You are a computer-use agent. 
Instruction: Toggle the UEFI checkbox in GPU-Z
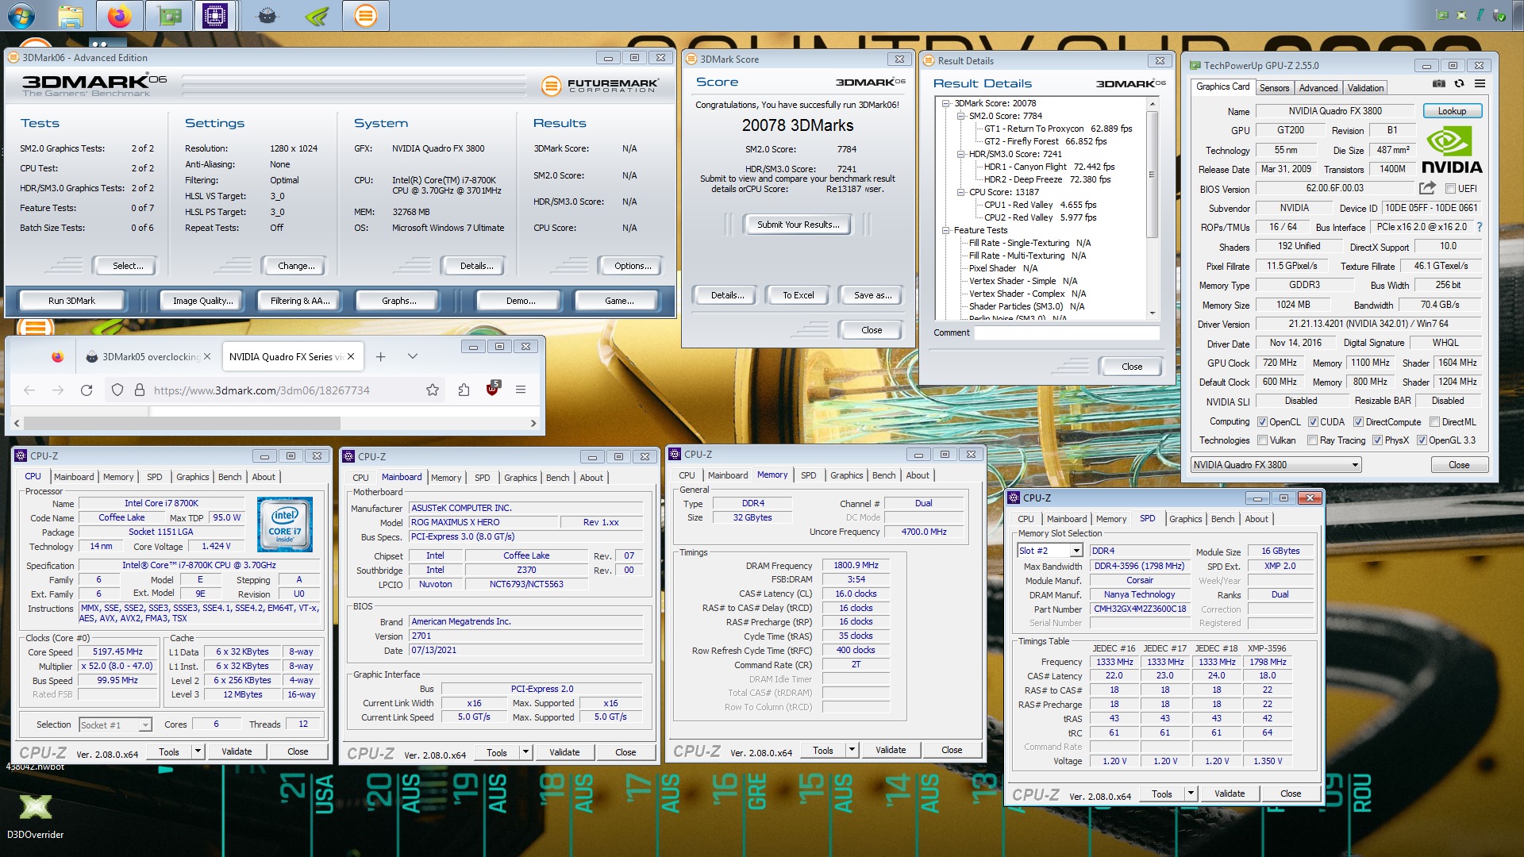1450,189
